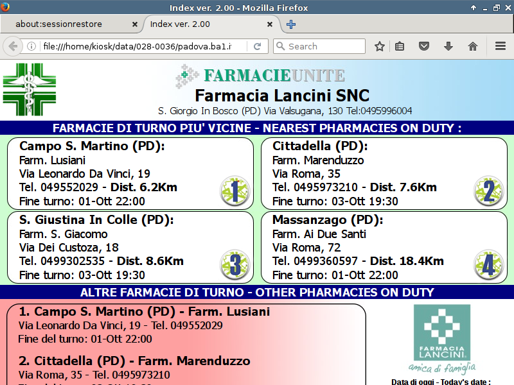The height and width of the screenshot is (385, 514).
Task: Switch to the about:sessionrestore tab
Action: coord(67,24)
